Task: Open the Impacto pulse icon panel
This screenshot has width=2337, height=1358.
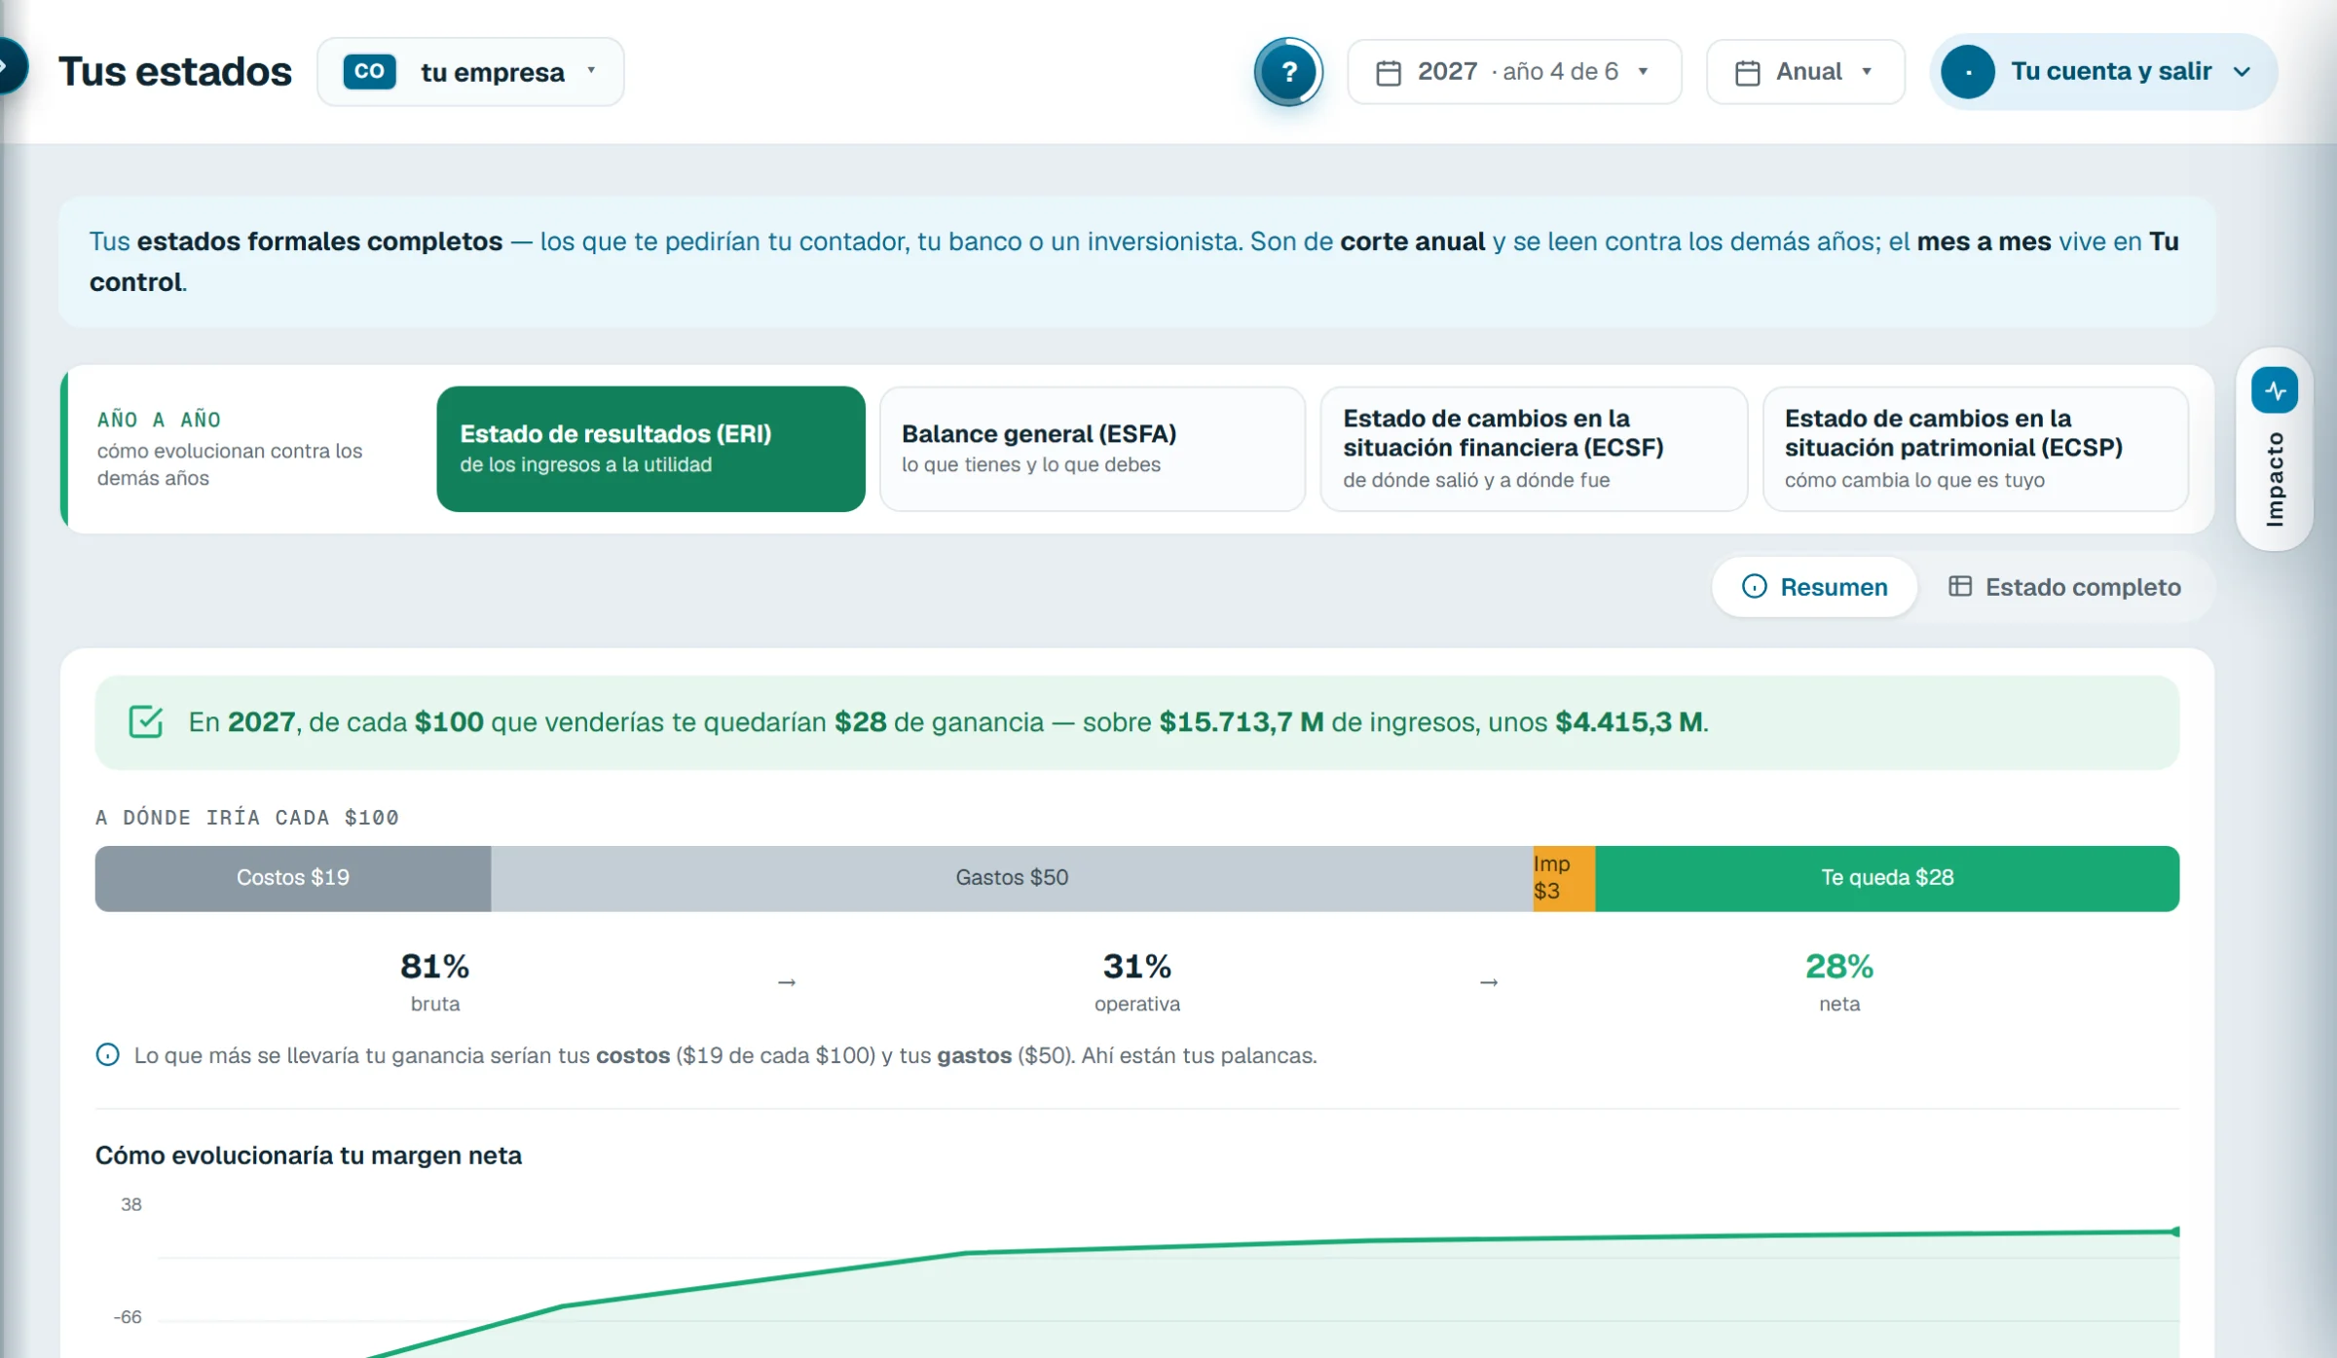Action: pos(2275,390)
